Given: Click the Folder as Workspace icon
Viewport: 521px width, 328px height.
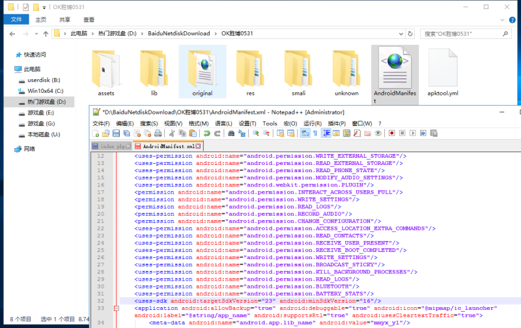Looking at the screenshot, I should 367,133.
